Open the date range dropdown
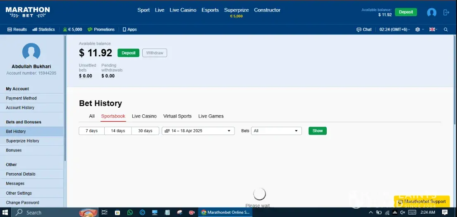The width and height of the screenshot is (457, 217). click(x=198, y=131)
